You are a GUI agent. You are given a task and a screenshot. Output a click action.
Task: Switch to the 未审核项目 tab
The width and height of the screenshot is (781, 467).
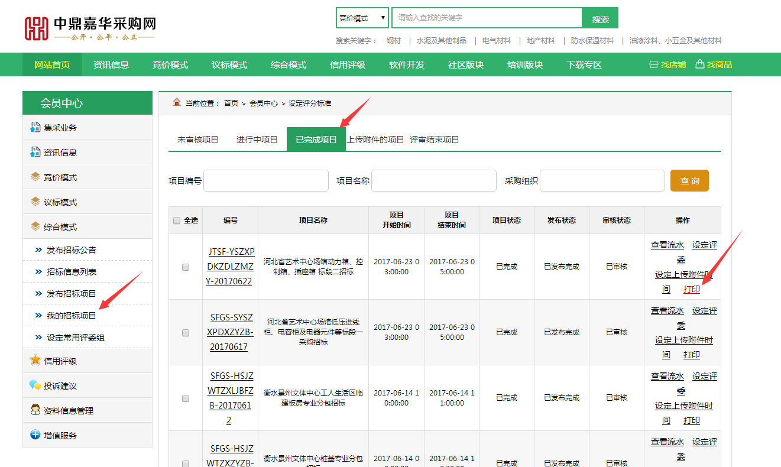click(198, 140)
